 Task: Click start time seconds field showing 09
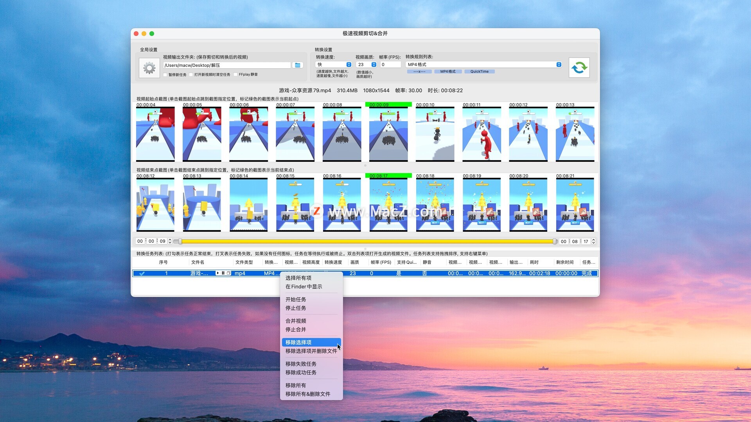pos(162,241)
